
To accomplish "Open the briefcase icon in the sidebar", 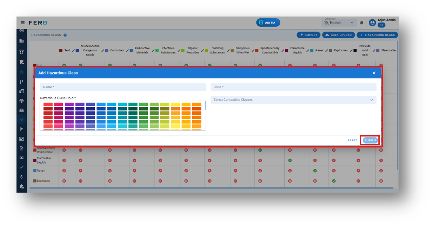I will [21, 110].
